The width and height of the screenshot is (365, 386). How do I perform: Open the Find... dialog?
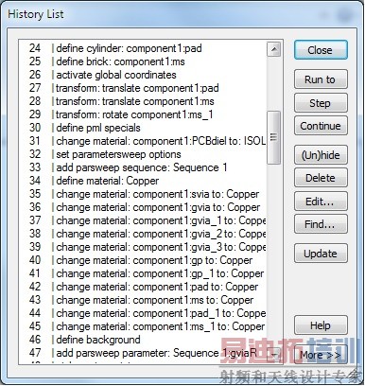[321, 224]
